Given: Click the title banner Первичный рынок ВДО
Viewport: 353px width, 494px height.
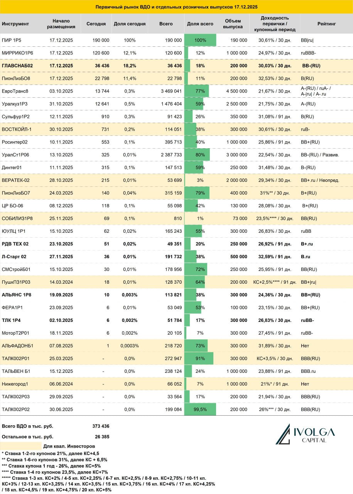Looking at the screenshot, I should click(x=176, y=7).
